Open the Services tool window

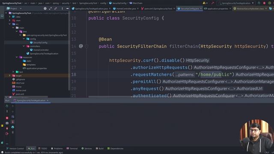[x=86, y=148]
